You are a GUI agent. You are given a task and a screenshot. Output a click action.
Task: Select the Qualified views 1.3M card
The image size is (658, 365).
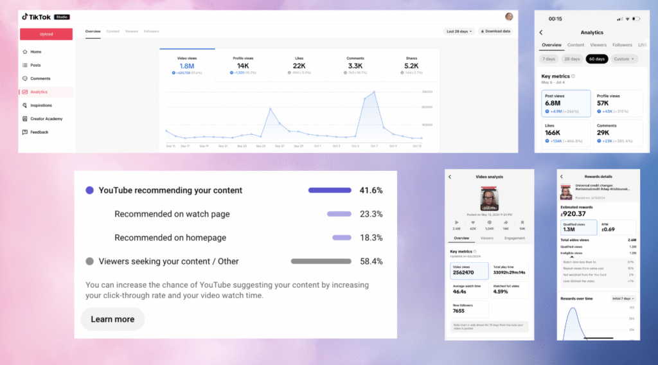[x=579, y=227]
